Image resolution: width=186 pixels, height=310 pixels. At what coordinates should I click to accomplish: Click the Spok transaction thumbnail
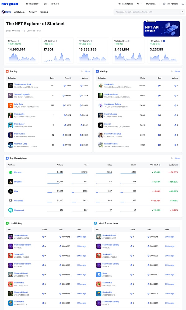[99, 274]
